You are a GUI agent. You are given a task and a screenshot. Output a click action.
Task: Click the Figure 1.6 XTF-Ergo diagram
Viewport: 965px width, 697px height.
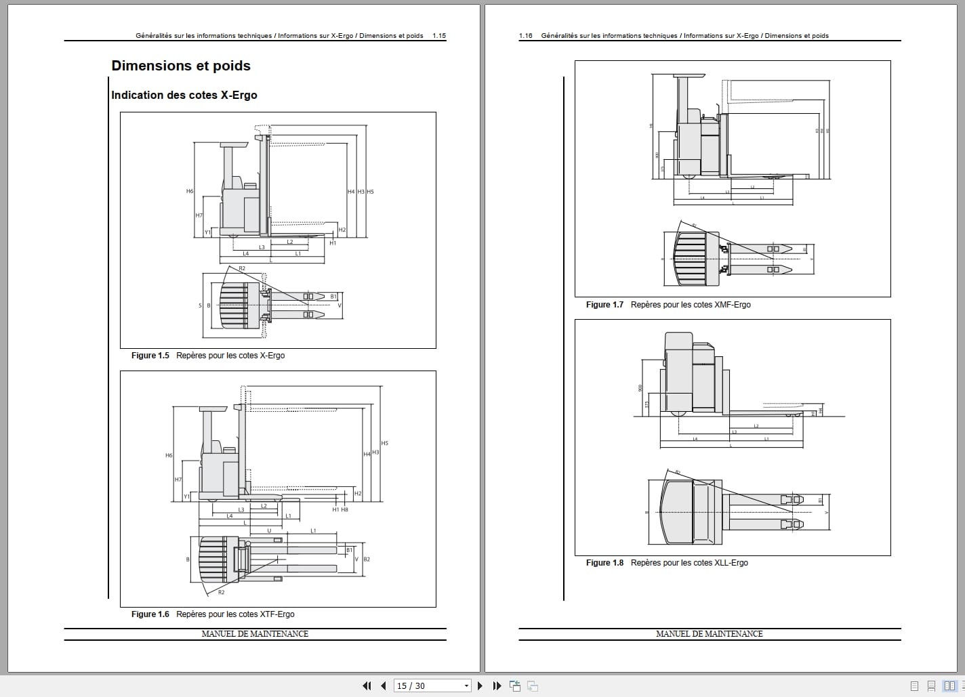[278, 489]
